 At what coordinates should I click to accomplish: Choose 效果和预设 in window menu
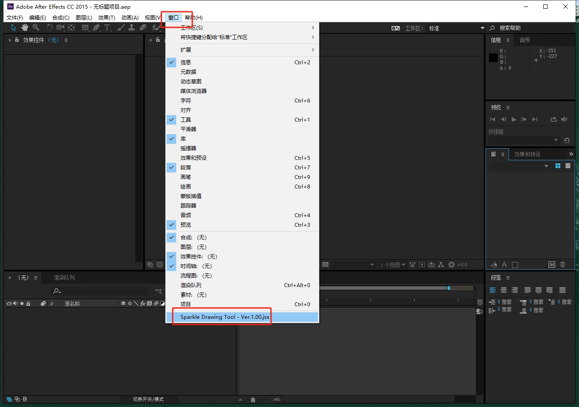coord(242,158)
